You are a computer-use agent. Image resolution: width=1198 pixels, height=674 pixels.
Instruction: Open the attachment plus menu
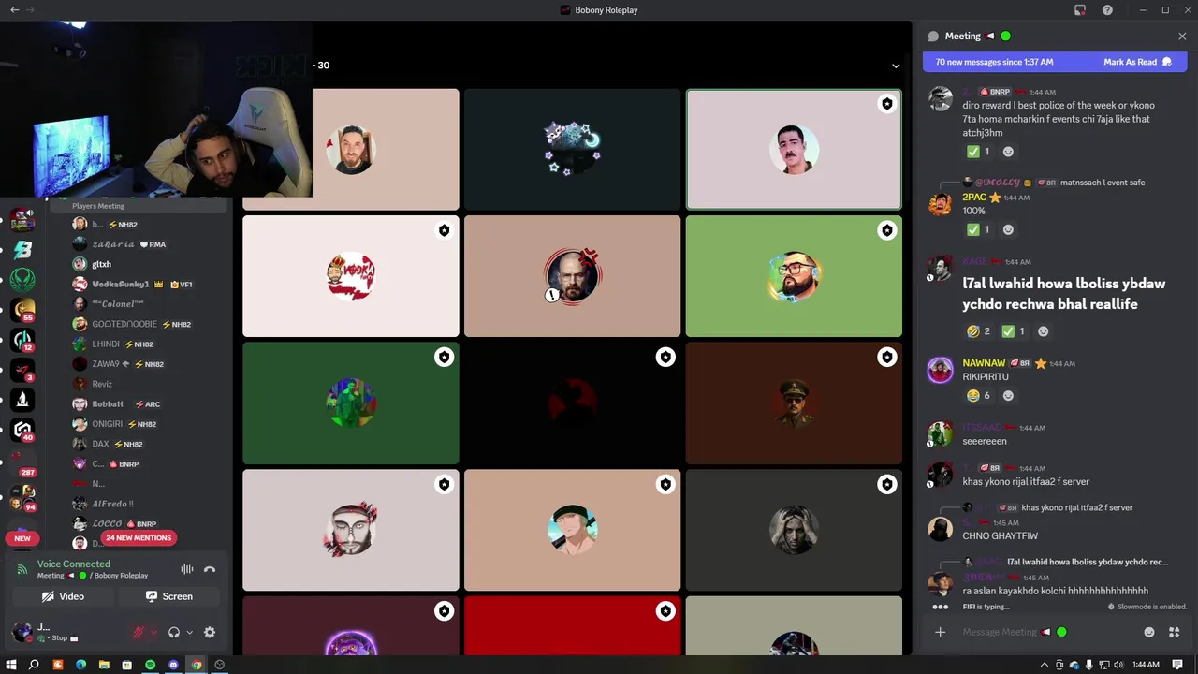[941, 632]
